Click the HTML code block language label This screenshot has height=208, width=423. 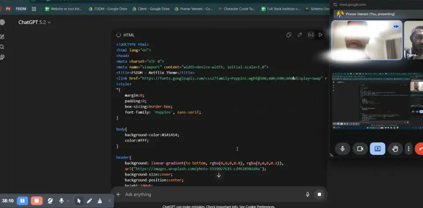129,35
